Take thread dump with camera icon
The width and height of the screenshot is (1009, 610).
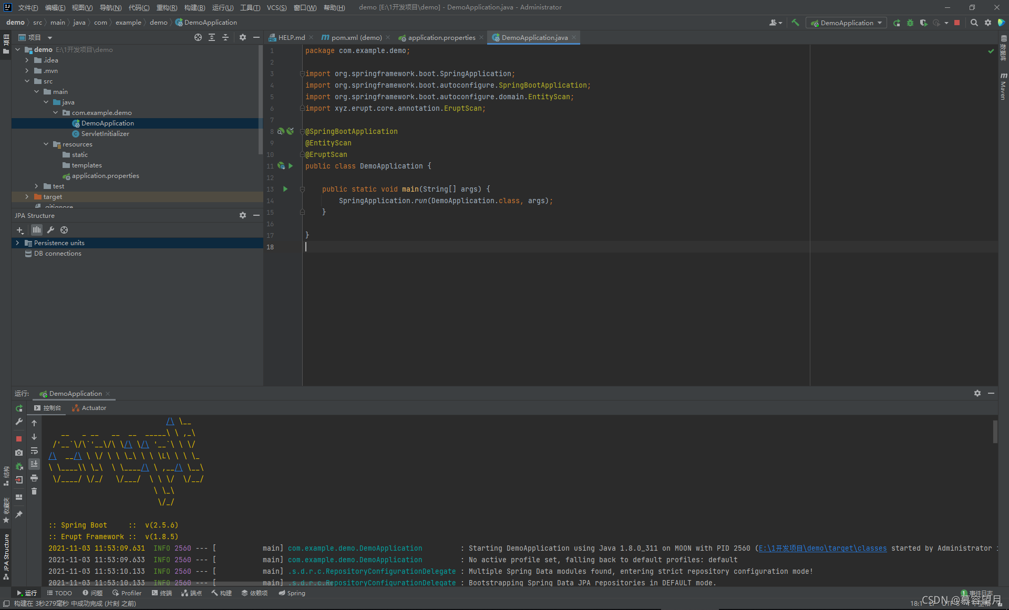(x=19, y=453)
